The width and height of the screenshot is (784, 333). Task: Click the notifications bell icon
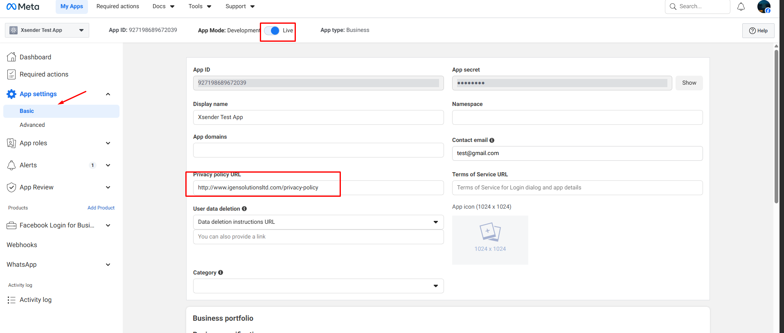[741, 7]
